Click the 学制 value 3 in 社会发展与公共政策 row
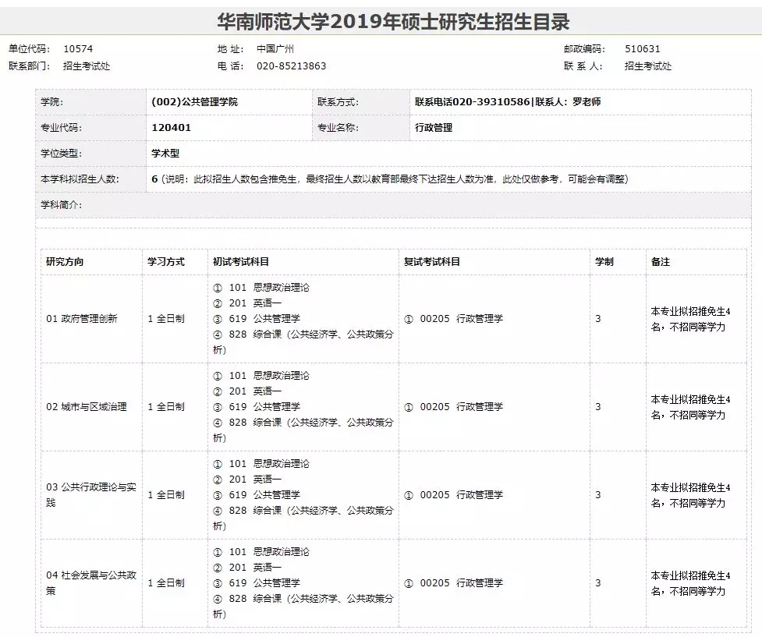The image size is (762, 637). (x=598, y=582)
